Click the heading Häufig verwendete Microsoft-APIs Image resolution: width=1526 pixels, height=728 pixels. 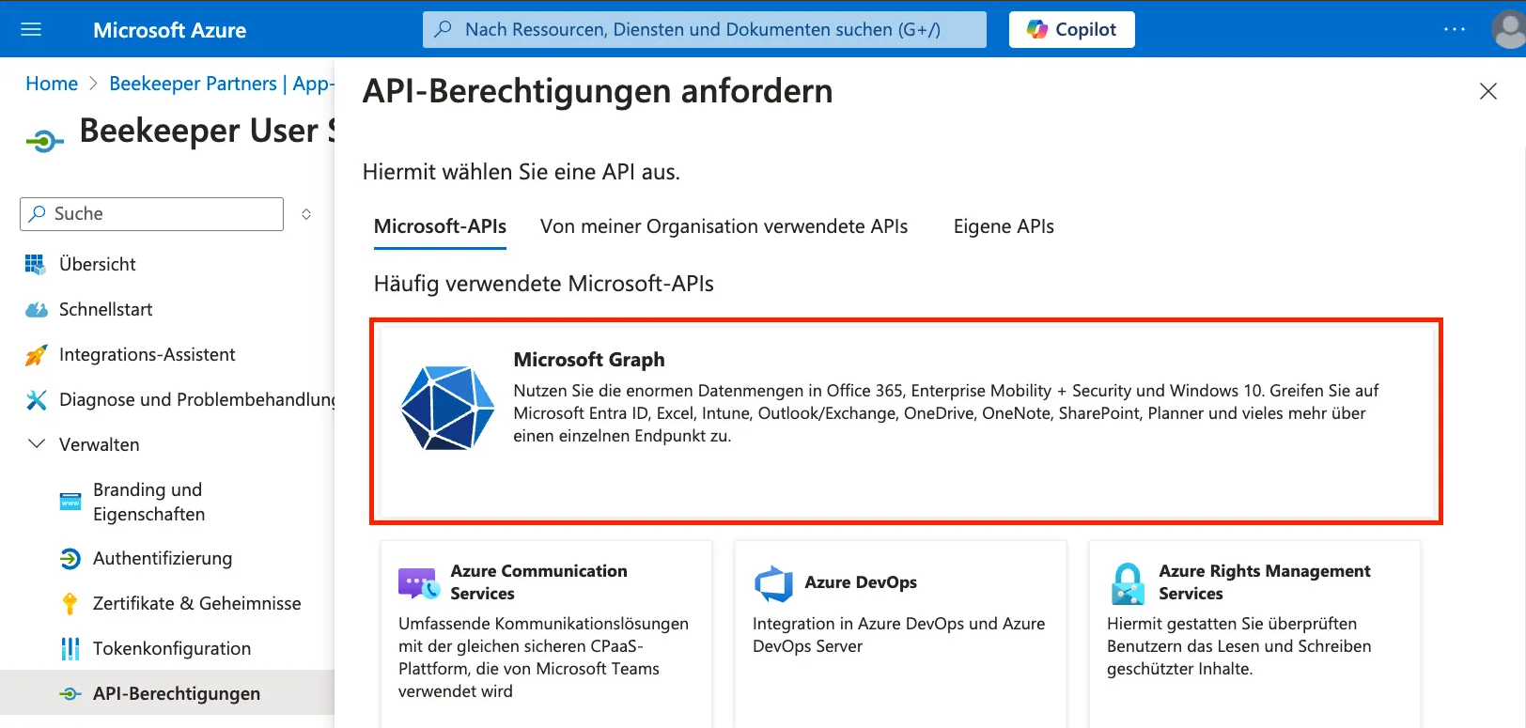coord(543,284)
